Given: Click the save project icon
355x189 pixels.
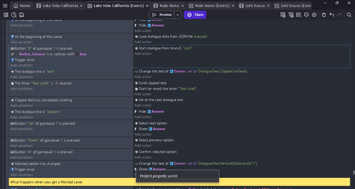Looking at the screenshot, I should pyautogui.click(x=22, y=15).
